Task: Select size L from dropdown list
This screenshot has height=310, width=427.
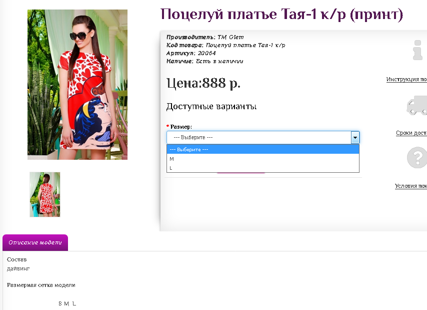Action: [x=263, y=168]
